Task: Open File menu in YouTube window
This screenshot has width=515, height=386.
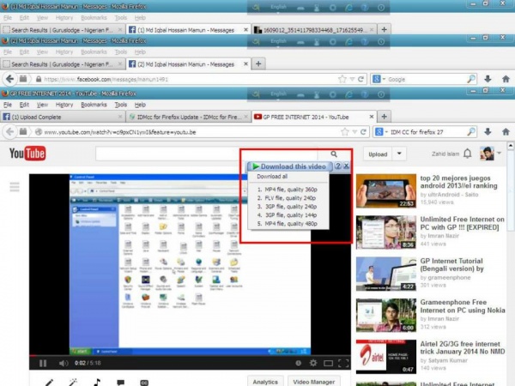Action: pos(8,105)
